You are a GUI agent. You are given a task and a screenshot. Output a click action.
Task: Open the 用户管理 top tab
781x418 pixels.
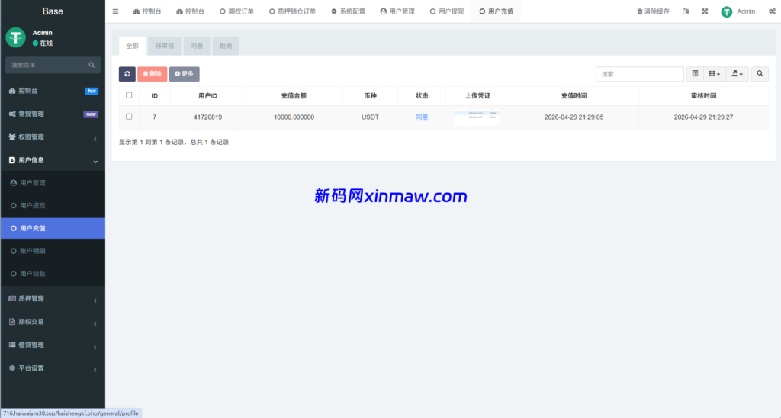397,11
